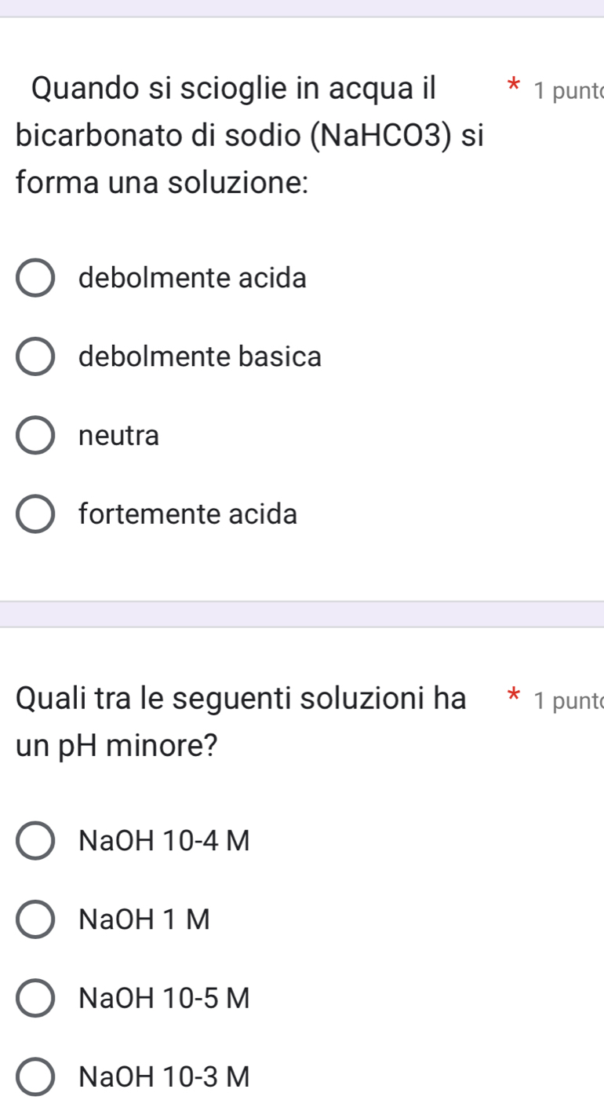Choose the 'NaOH 10-5 M' radio circle
The height and width of the screenshot is (1111, 604).
[36, 998]
